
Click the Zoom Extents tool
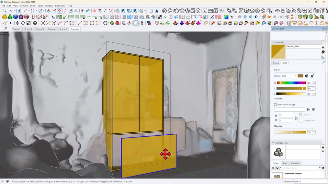point(111,11)
